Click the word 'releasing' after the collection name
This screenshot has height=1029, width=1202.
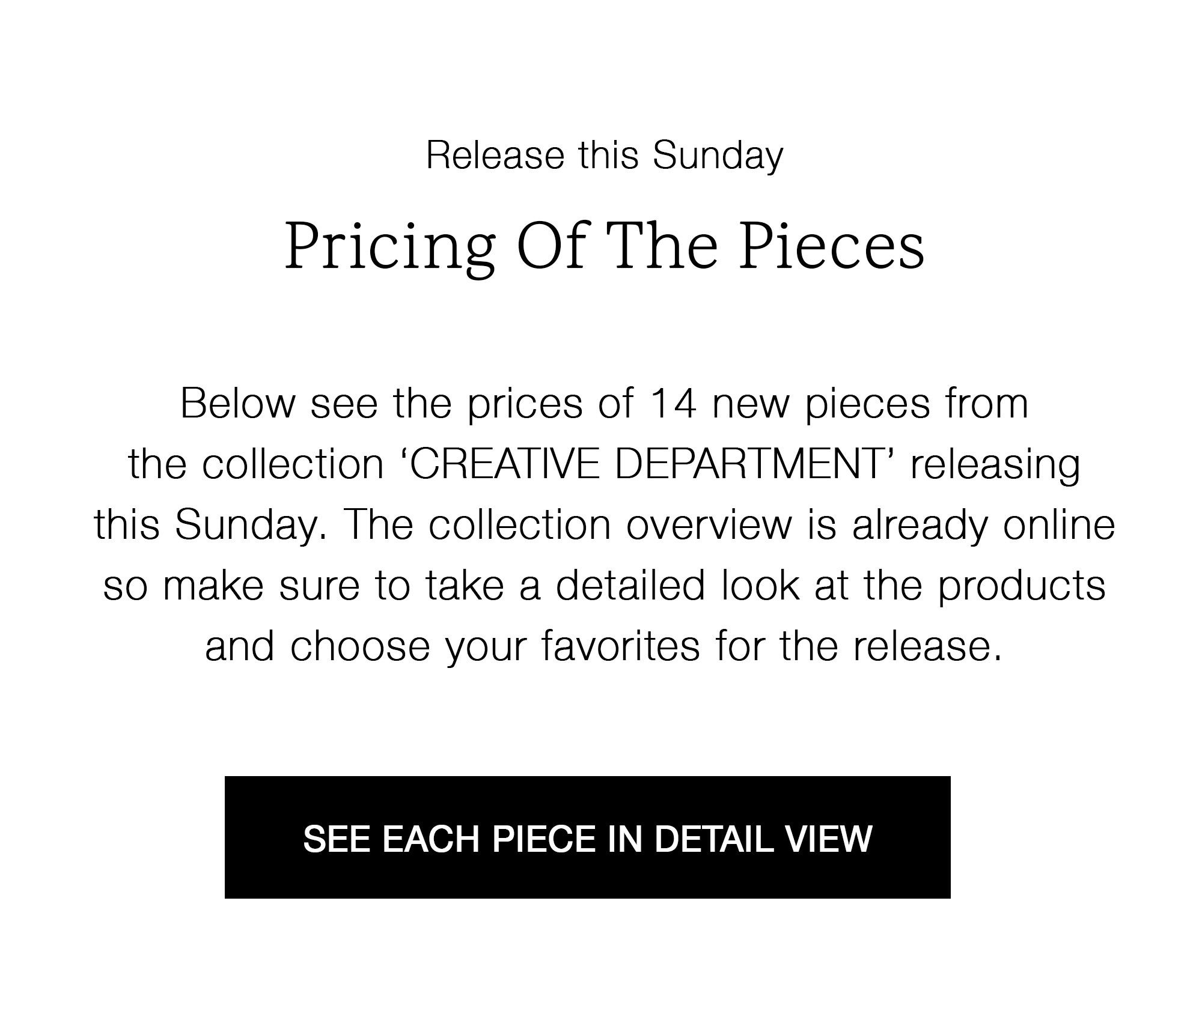click(995, 466)
